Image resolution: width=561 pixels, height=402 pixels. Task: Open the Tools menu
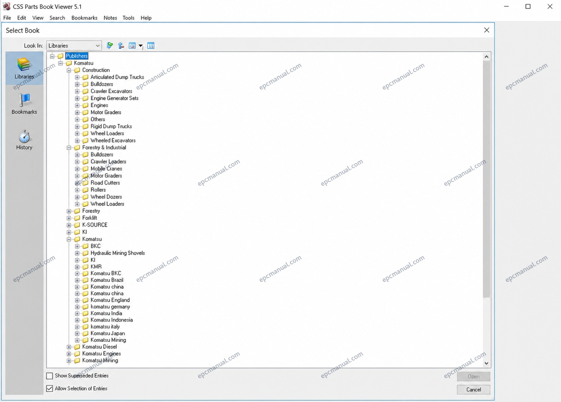tap(128, 18)
